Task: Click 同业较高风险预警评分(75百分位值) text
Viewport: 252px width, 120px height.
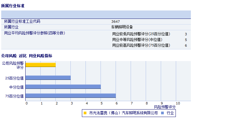Action: (x=141, y=45)
